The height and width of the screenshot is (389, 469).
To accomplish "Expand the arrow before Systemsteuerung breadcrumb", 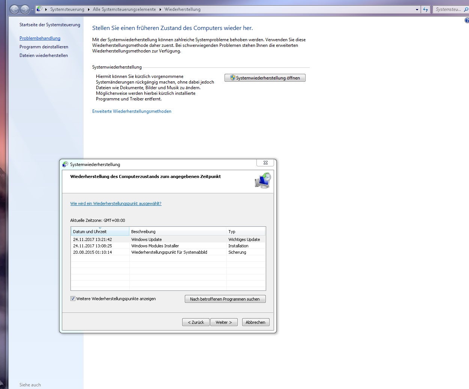I will [x=46, y=9].
